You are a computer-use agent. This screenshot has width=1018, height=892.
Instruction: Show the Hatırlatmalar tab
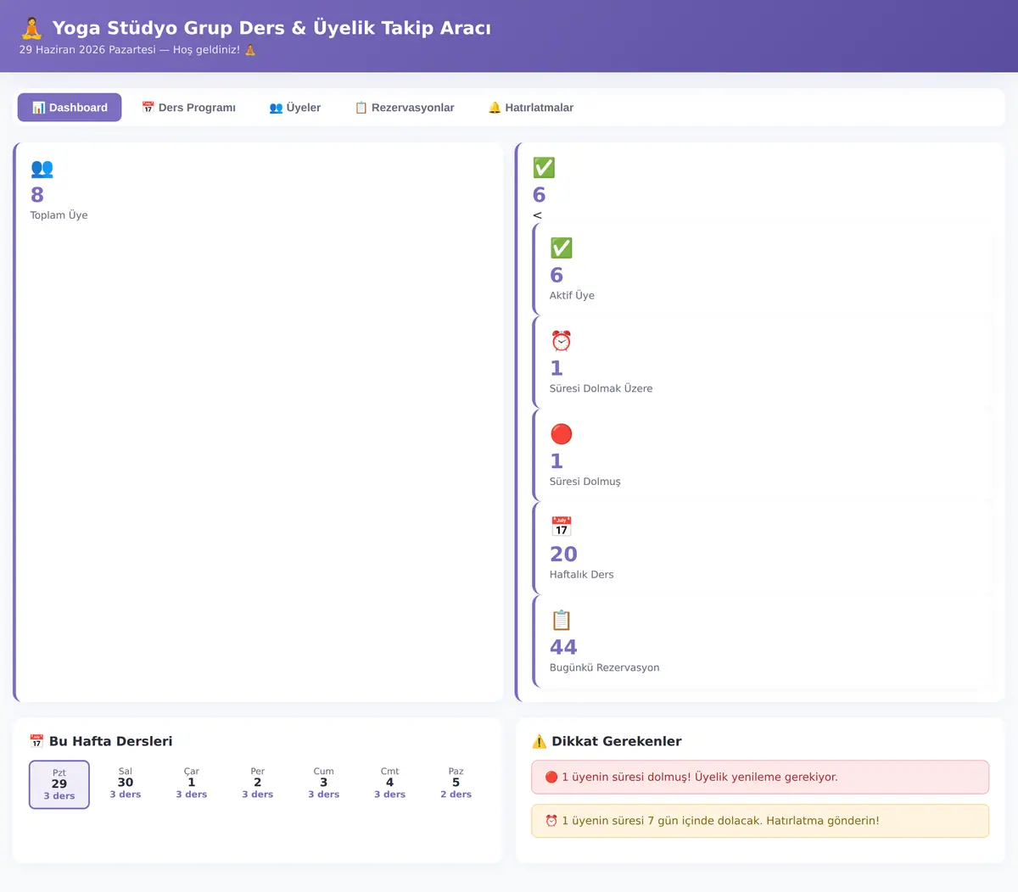(531, 108)
